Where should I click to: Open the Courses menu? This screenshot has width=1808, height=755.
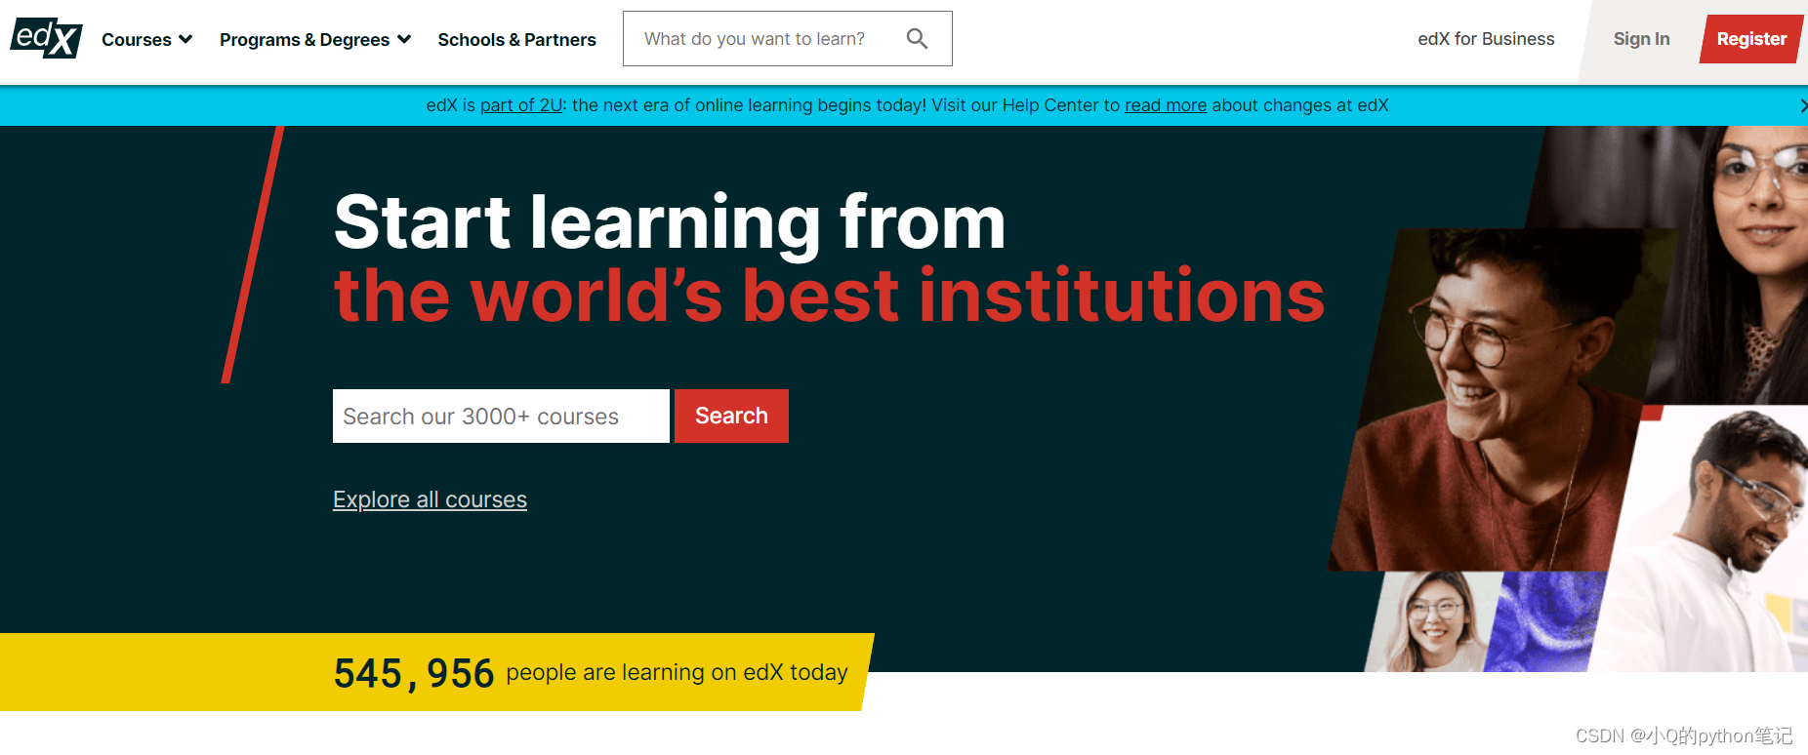coord(146,39)
